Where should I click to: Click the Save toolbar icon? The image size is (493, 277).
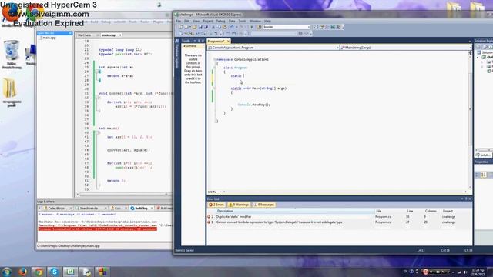coord(200,28)
